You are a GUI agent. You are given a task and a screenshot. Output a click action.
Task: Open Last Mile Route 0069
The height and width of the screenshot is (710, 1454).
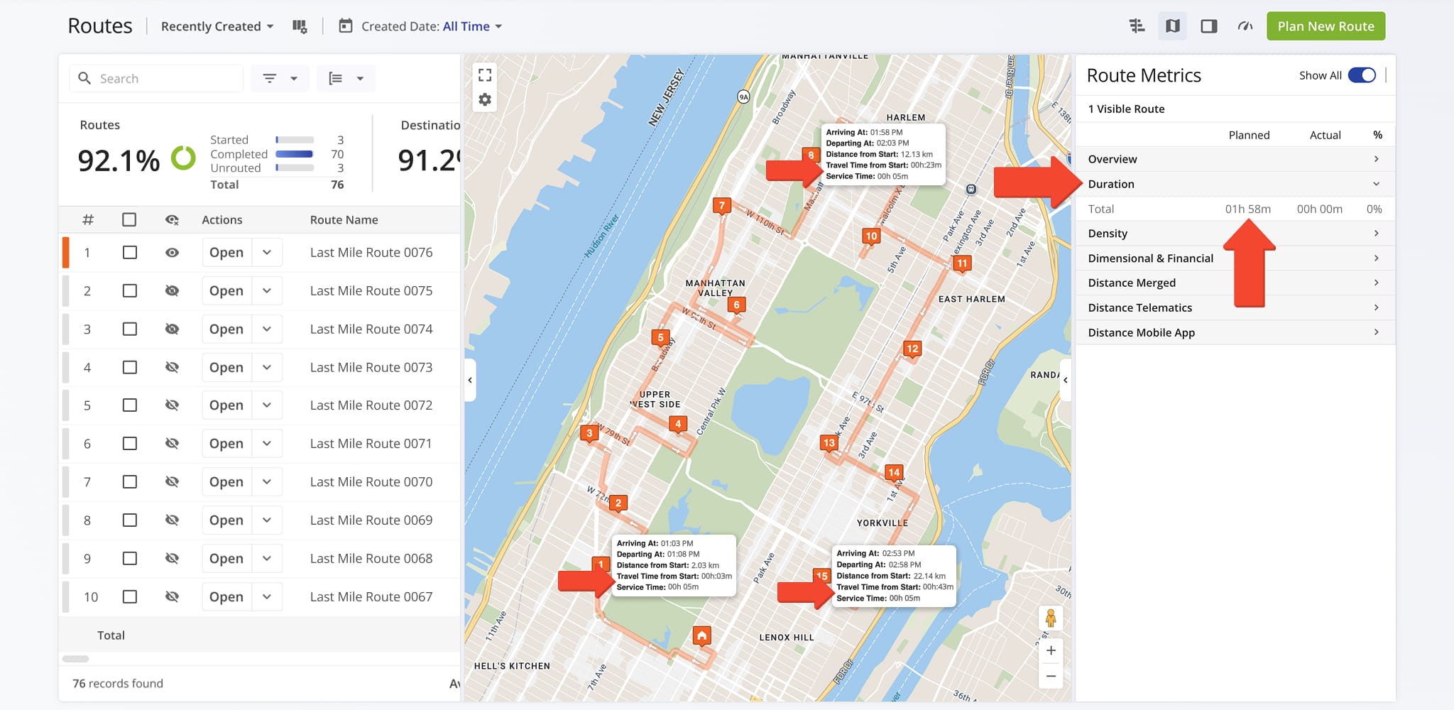point(226,520)
